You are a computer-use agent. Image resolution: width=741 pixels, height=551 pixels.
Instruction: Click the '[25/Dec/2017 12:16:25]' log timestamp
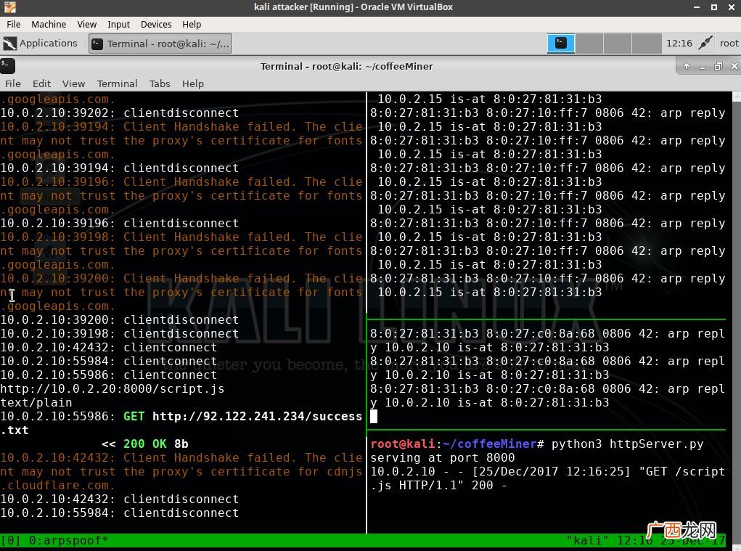tap(551, 472)
